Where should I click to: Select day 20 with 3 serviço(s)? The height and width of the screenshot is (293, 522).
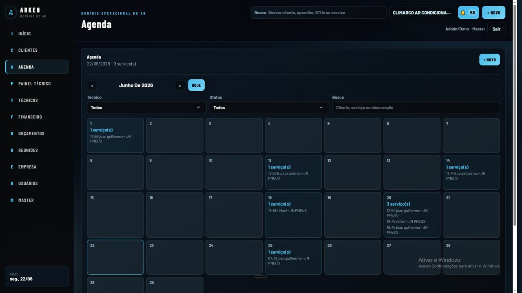point(412,215)
